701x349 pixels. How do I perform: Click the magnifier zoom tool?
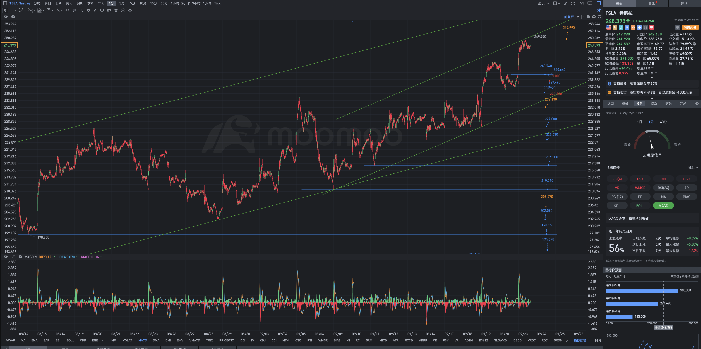81,10
